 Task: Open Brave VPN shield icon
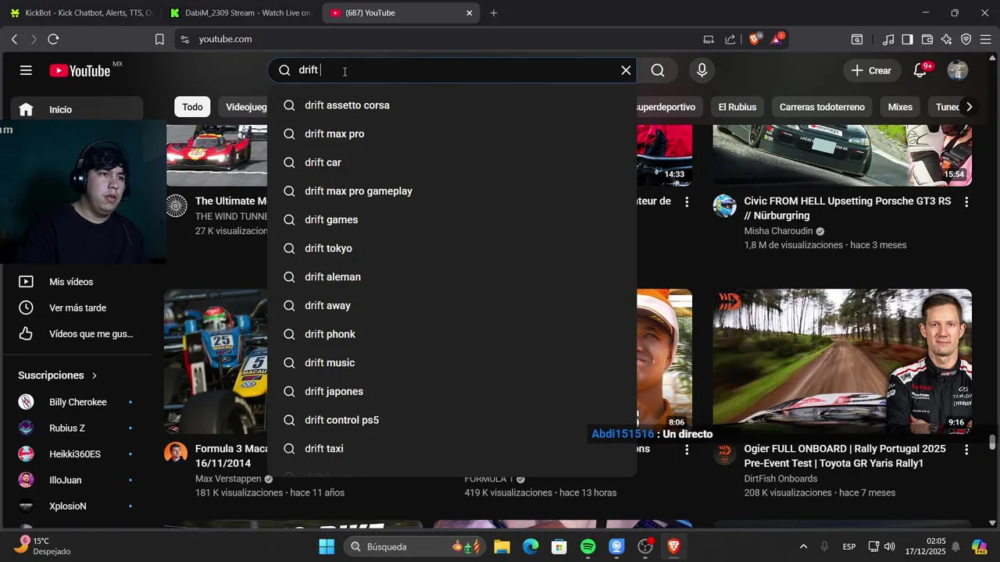point(966,39)
